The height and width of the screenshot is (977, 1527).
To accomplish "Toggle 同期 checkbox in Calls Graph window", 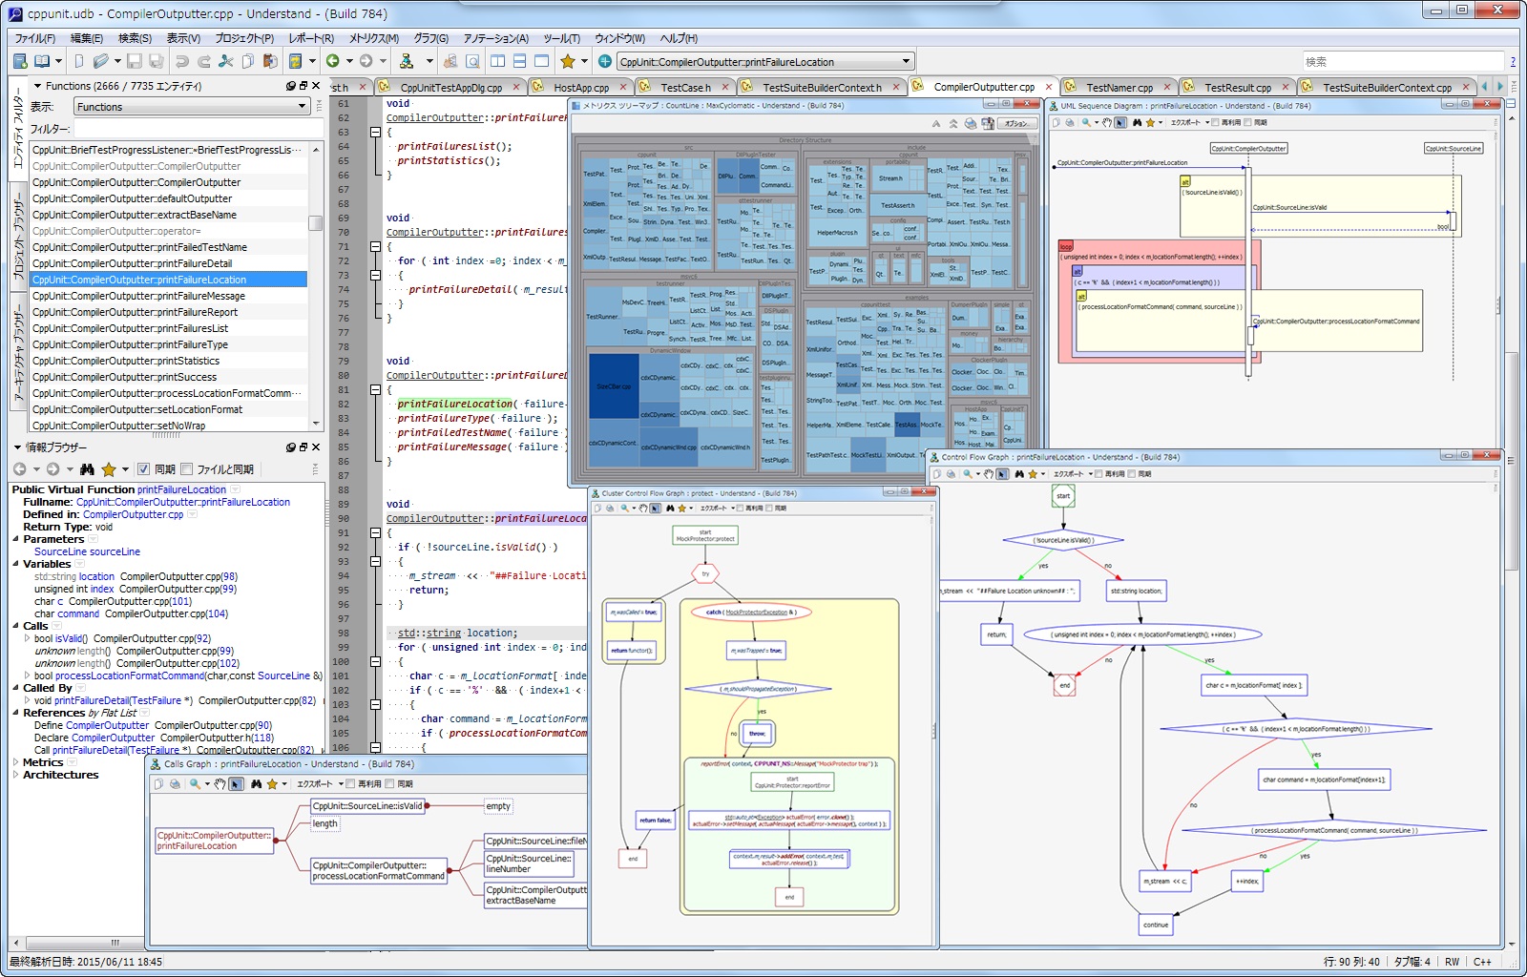I will (x=389, y=784).
